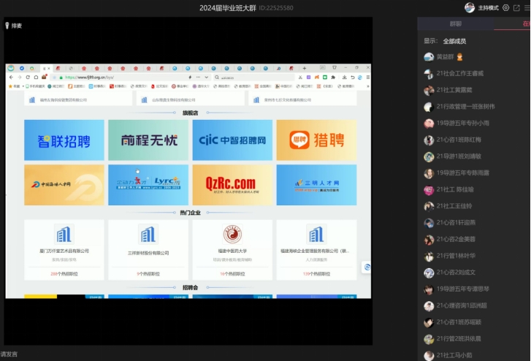Open the 前程无忧 banner
531x361 pixels.
(148, 140)
